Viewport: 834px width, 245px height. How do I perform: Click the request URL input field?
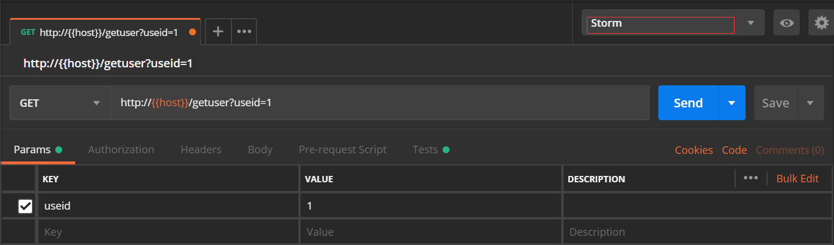coord(380,103)
